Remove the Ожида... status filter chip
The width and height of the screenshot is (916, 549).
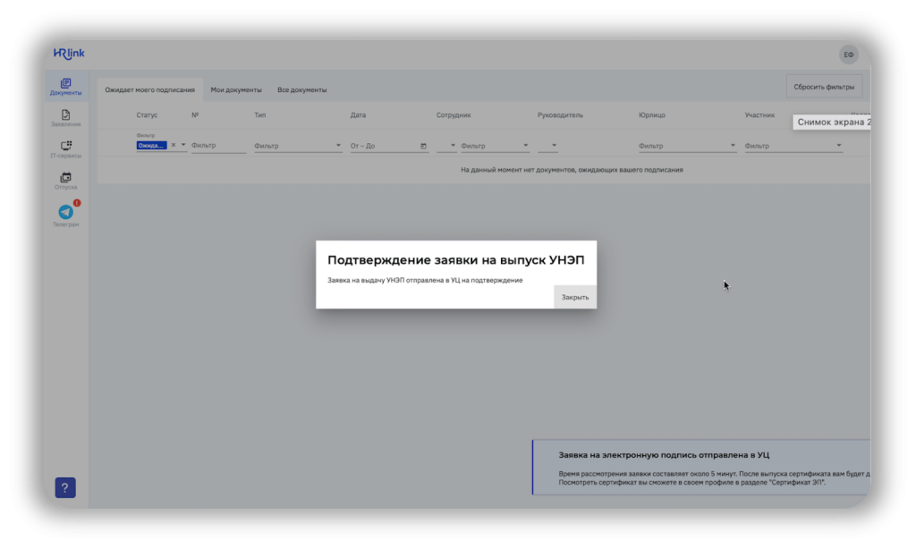[x=174, y=145]
